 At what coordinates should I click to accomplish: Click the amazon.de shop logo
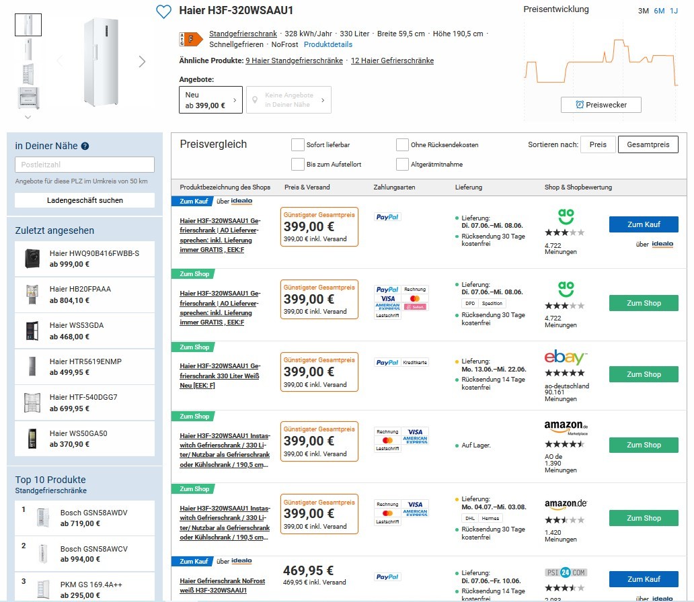[x=566, y=503]
